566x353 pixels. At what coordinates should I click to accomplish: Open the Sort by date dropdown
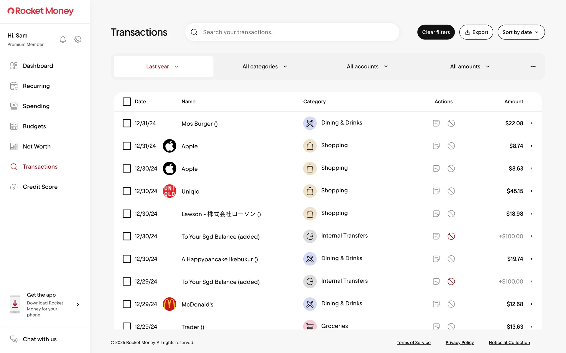click(x=521, y=32)
